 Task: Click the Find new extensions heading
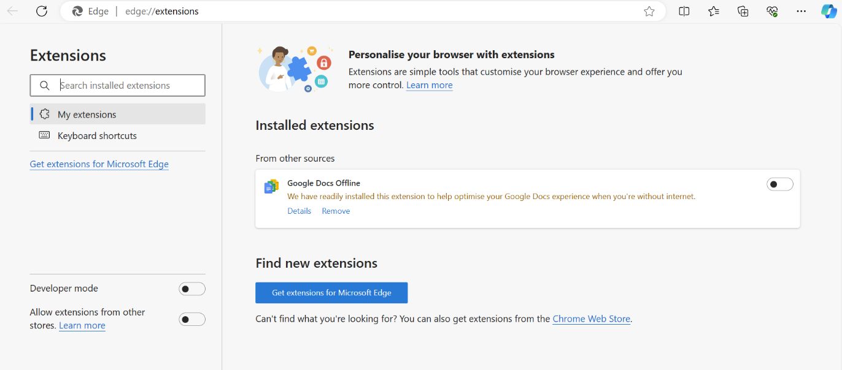click(x=317, y=263)
